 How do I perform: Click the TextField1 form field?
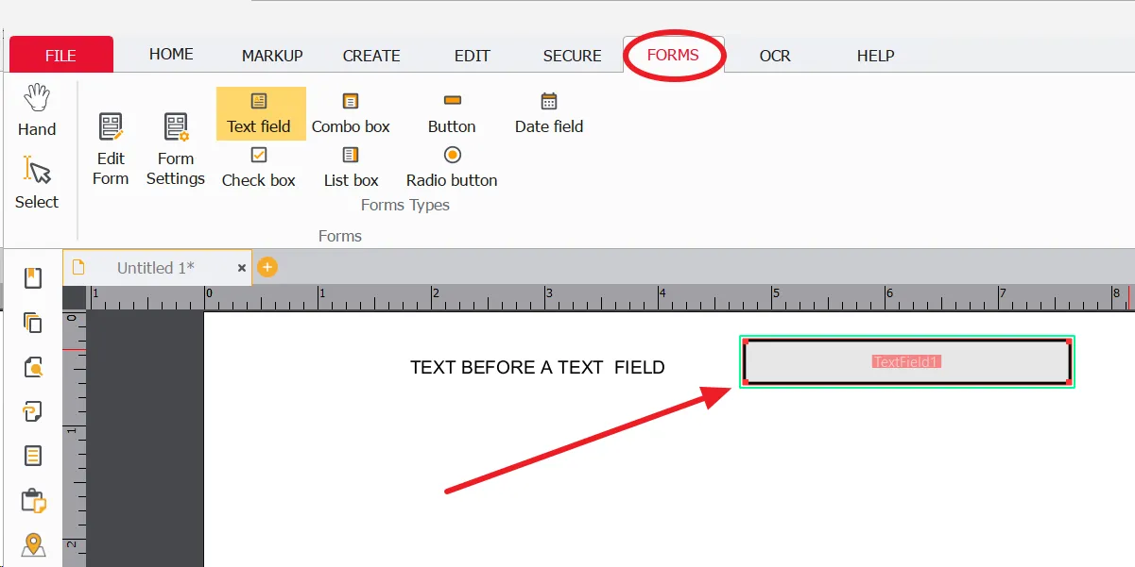[x=907, y=361]
